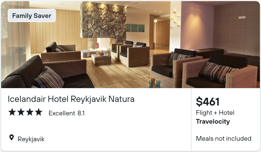Open the Travelocity provider link
Image resolution: width=261 pixels, height=152 pixels.
pos(213,121)
